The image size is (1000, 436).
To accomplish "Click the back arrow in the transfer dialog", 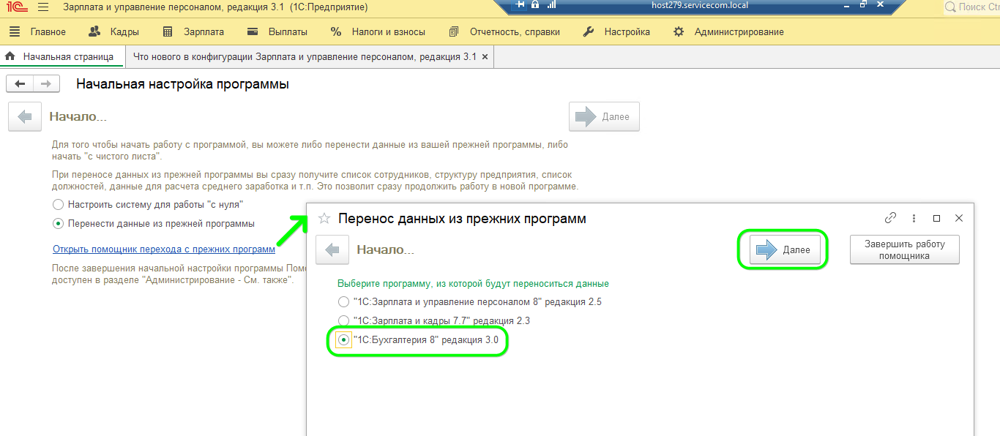I will pyautogui.click(x=332, y=250).
